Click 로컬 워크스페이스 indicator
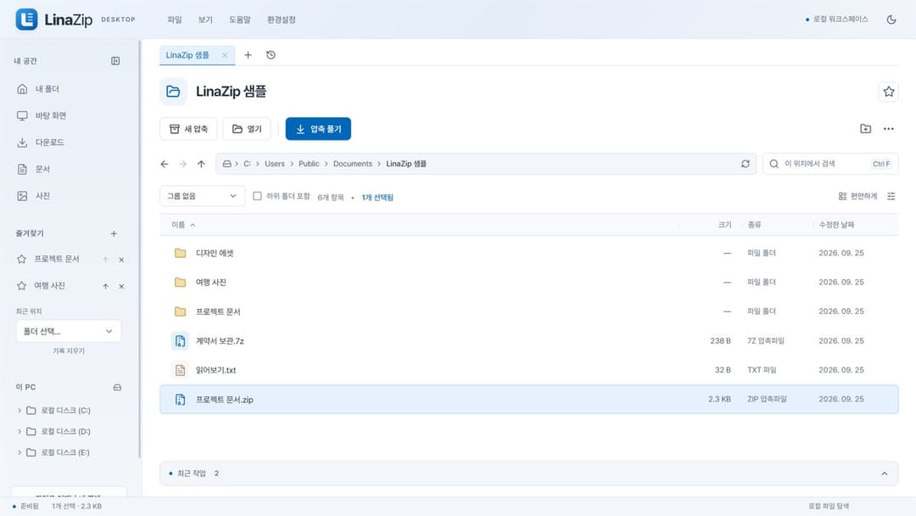 point(836,20)
